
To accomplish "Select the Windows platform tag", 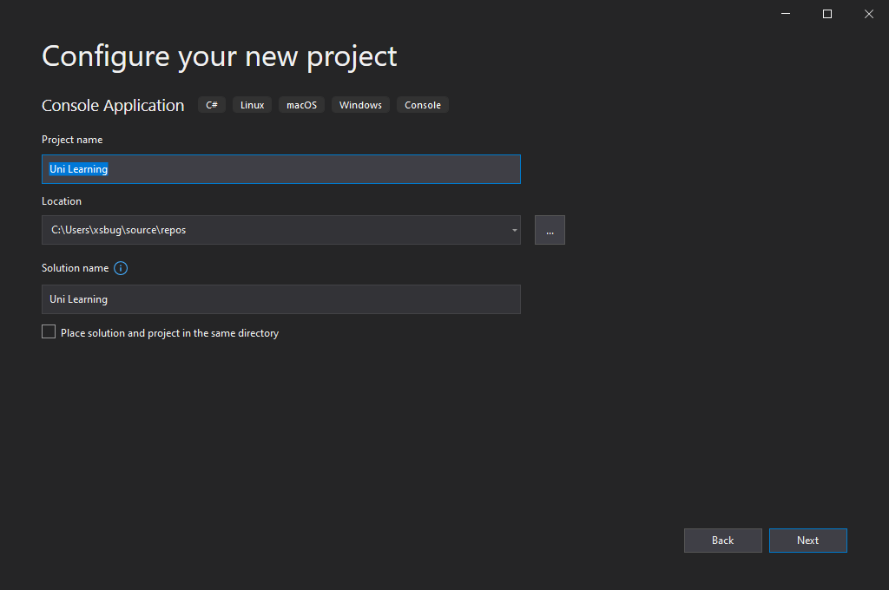I will pos(360,105).
